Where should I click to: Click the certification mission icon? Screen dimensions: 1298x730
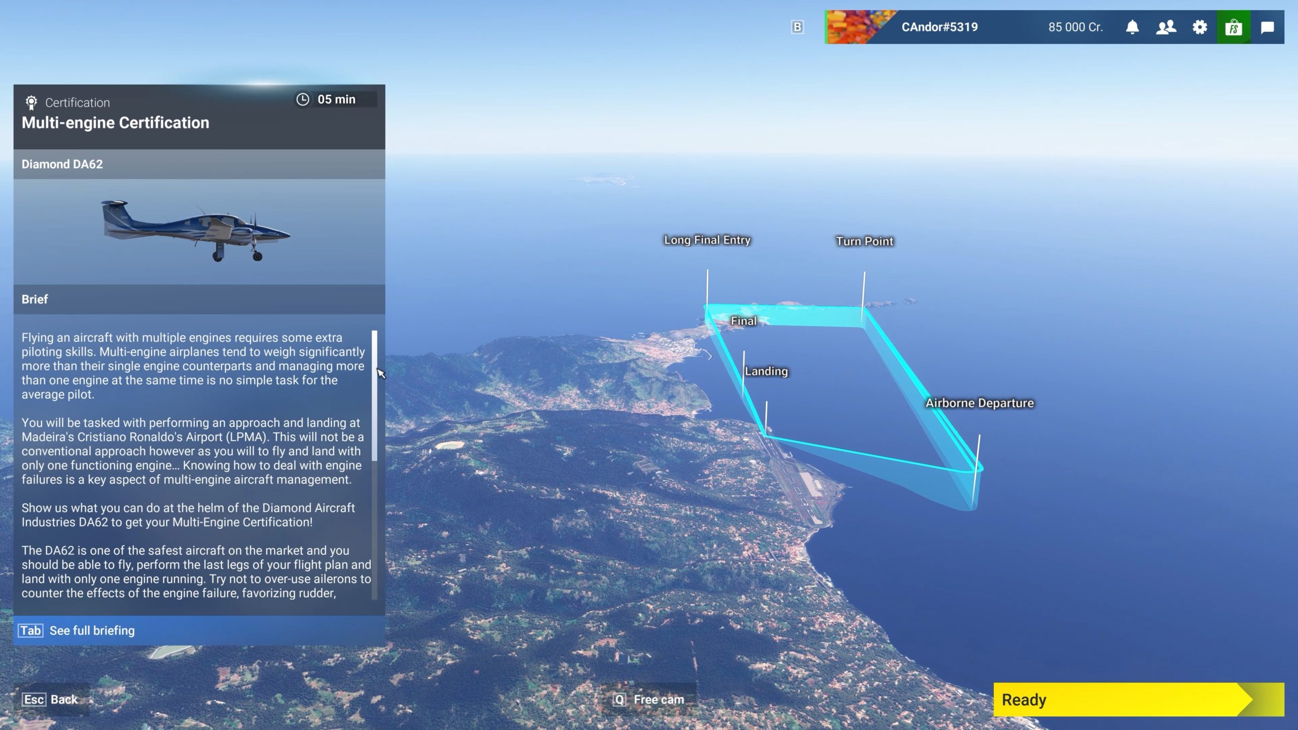click(x=30, y=102)
